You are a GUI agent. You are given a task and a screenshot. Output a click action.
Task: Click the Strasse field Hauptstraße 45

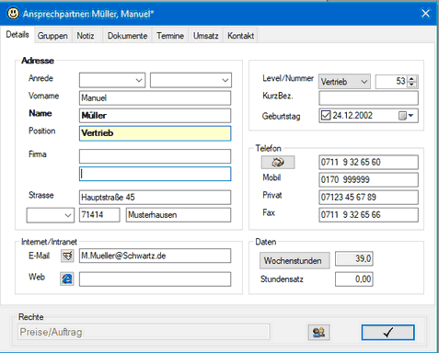click(155, 198)
